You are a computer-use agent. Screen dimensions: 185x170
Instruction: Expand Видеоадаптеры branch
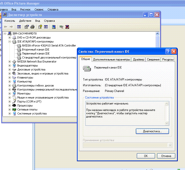pos(9,65)
